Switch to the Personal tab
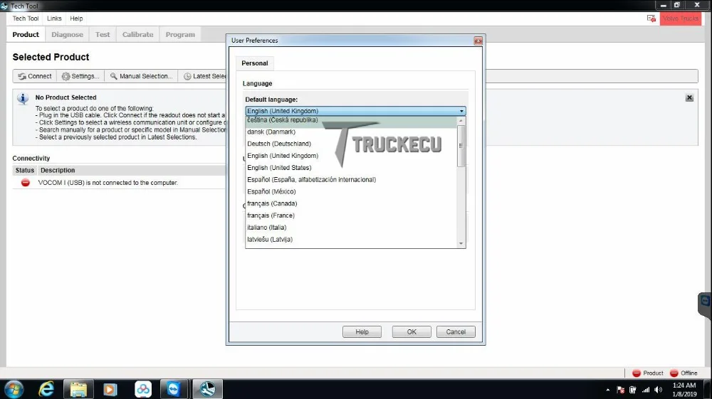 (255, 63)
